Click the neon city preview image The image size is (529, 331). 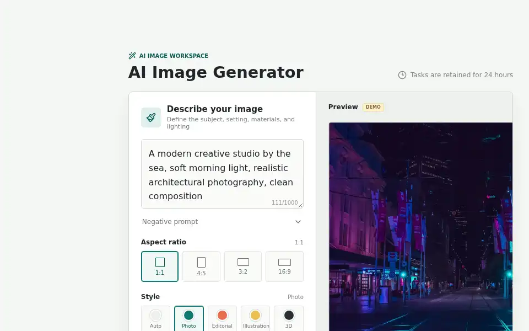(x=420, y=227)
